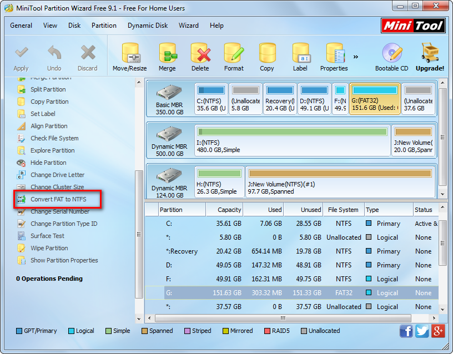Open the Facebook share icon

(406, 331)
